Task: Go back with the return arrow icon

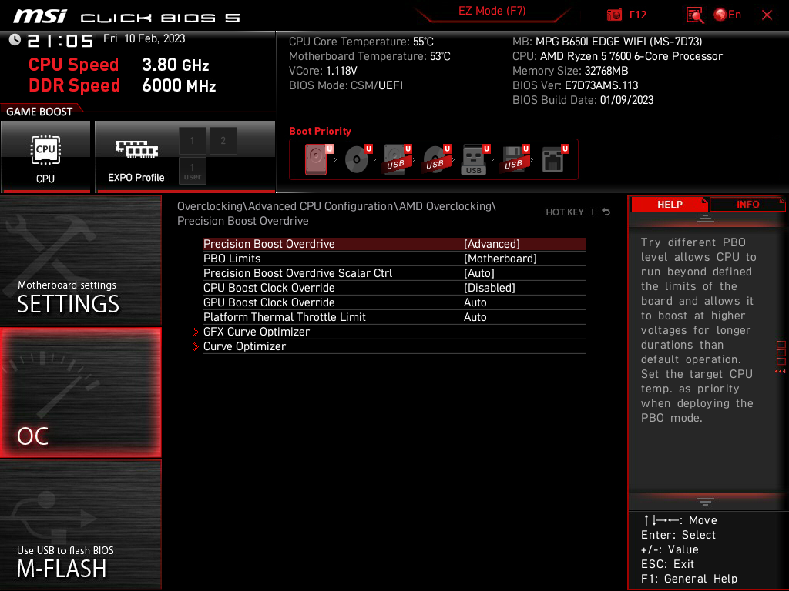Action: 606,212
